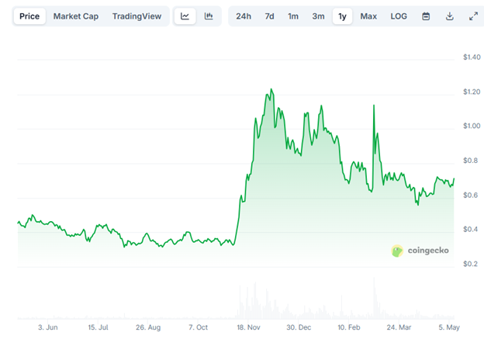Switch to the 1m time range
484x339 pixels.
point(293,16)
